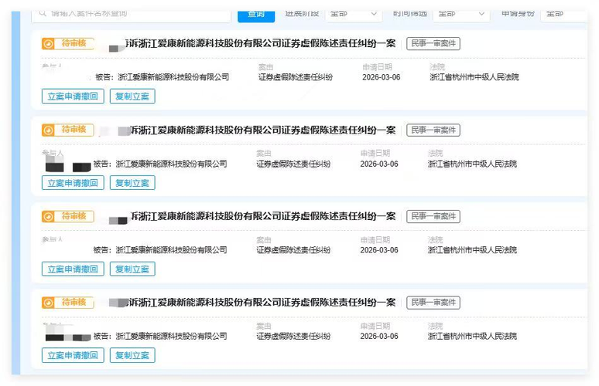Viewport: 599px width, 386px height.
Task: Click the 民事一审案件 tag on first case
Action: pos(433,43)
